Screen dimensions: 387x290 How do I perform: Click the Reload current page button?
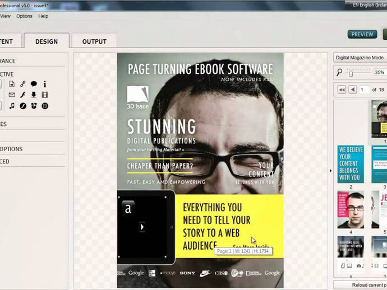click(360, 285)
